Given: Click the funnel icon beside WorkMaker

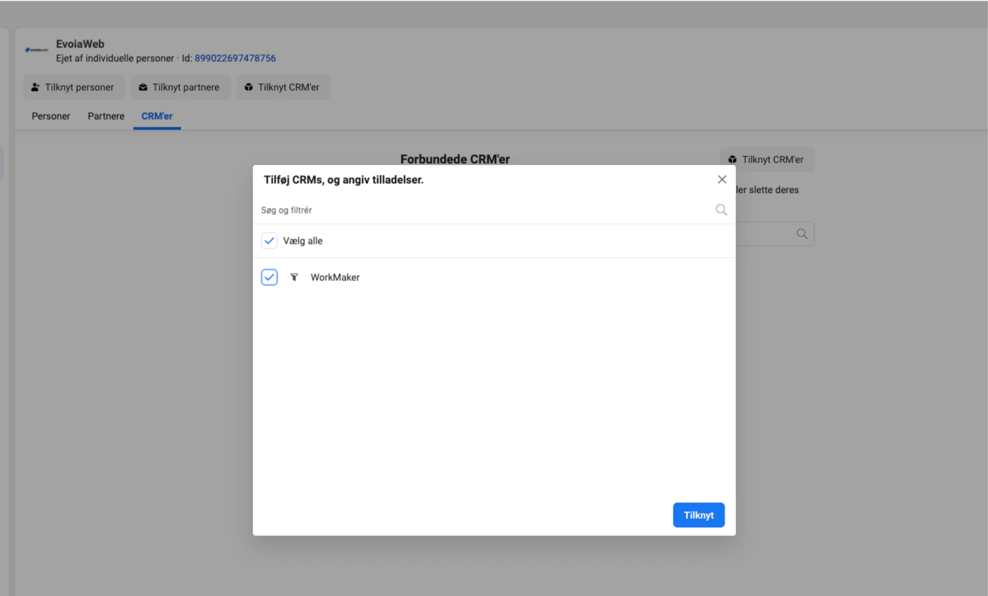Looking at the screenshot, I should pyautogui.click(x=294, y=277).
